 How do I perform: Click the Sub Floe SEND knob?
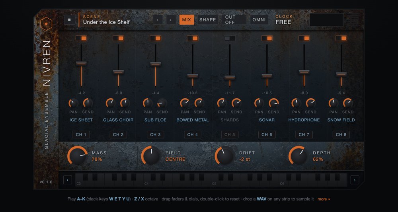(x=162, y=103)
